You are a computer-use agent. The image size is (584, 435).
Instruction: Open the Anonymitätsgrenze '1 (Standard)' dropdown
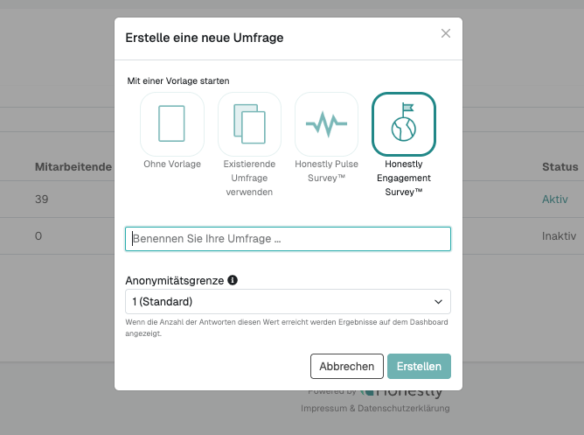coord(288,302)
